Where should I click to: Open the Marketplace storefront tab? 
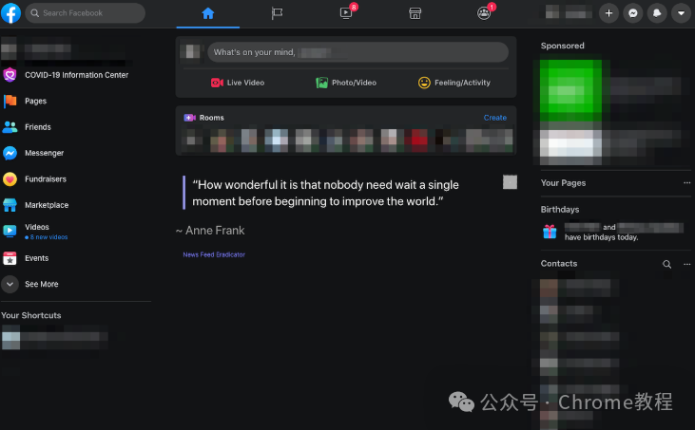[x=415, y=13]
